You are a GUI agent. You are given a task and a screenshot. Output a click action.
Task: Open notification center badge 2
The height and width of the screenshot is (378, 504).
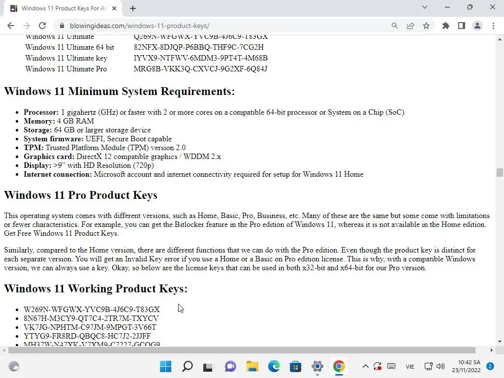point(490,366)
